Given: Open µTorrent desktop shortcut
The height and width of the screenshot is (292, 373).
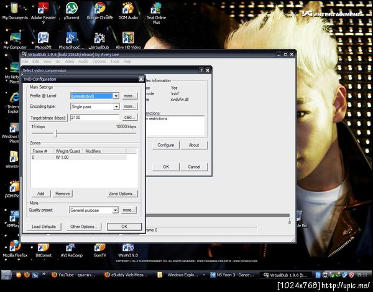Looking at the screenshot, I should pos(71,11).
